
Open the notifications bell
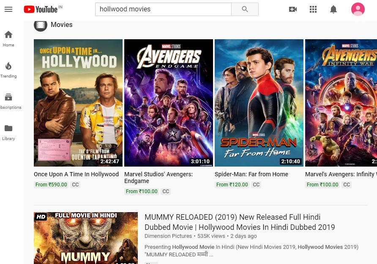coord(333,9)
